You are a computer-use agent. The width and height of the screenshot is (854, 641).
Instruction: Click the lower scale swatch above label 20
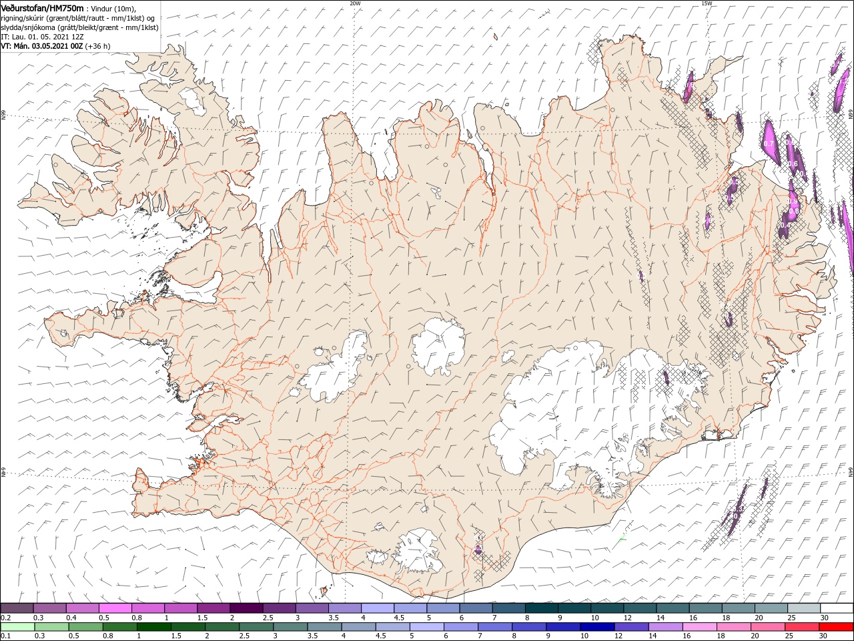tap(767, 627)
